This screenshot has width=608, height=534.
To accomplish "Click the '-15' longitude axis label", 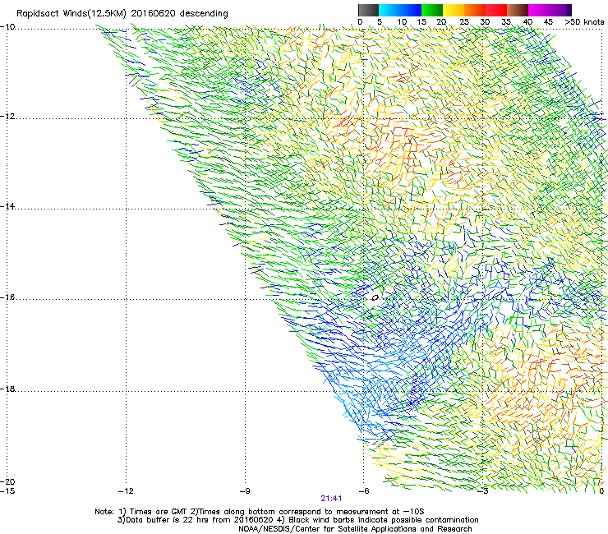I will pos(7,491).
